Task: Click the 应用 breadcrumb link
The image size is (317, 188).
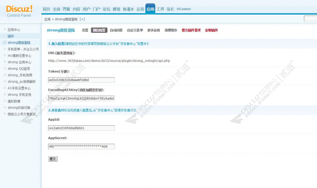Action: (47, 19)
